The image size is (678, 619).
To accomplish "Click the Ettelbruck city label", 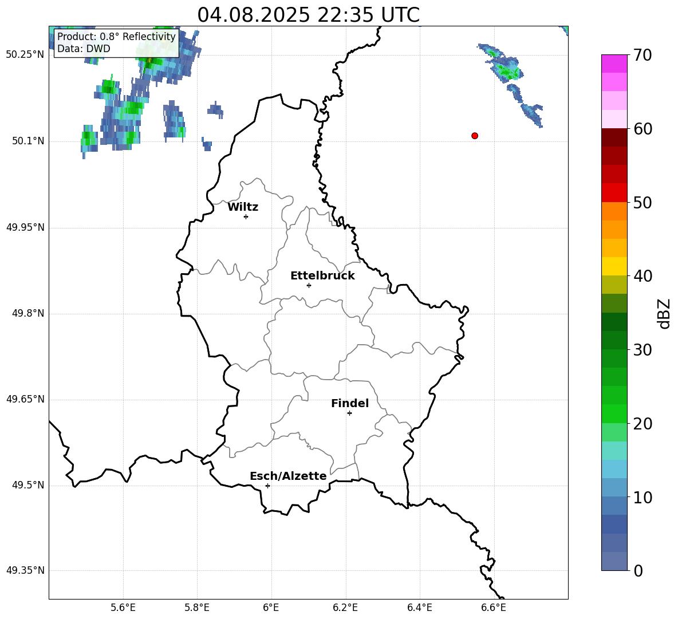I will 322,276.
